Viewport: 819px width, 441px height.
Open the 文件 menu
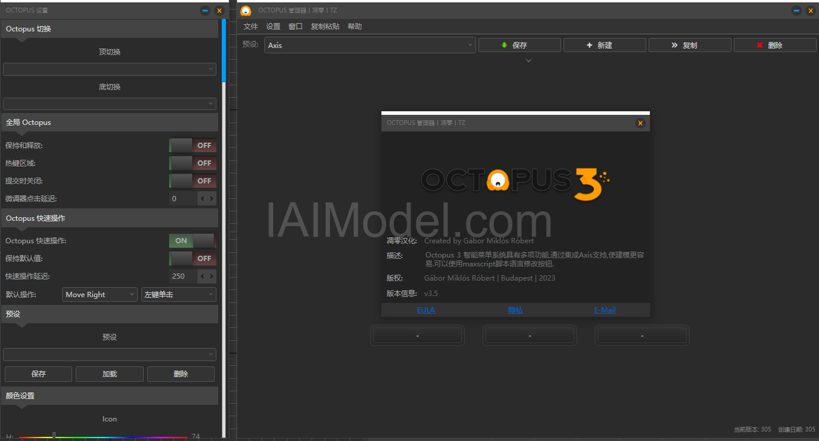click(x=251, y=27)
